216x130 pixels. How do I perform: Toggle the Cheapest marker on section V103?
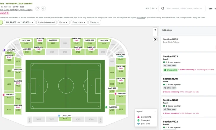coord(106,107)
